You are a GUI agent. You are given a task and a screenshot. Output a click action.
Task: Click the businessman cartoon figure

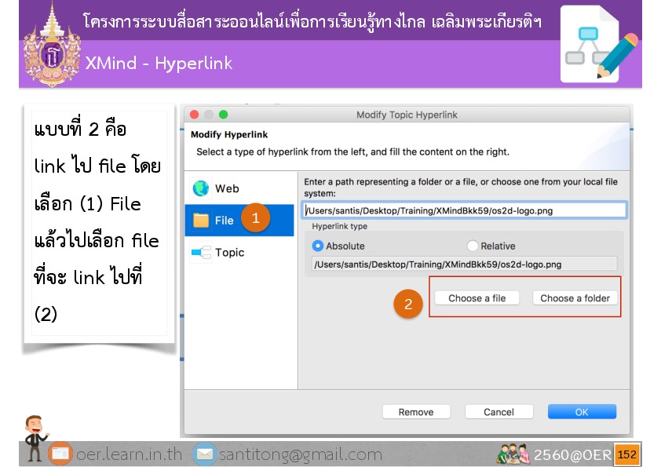[35, 438]
